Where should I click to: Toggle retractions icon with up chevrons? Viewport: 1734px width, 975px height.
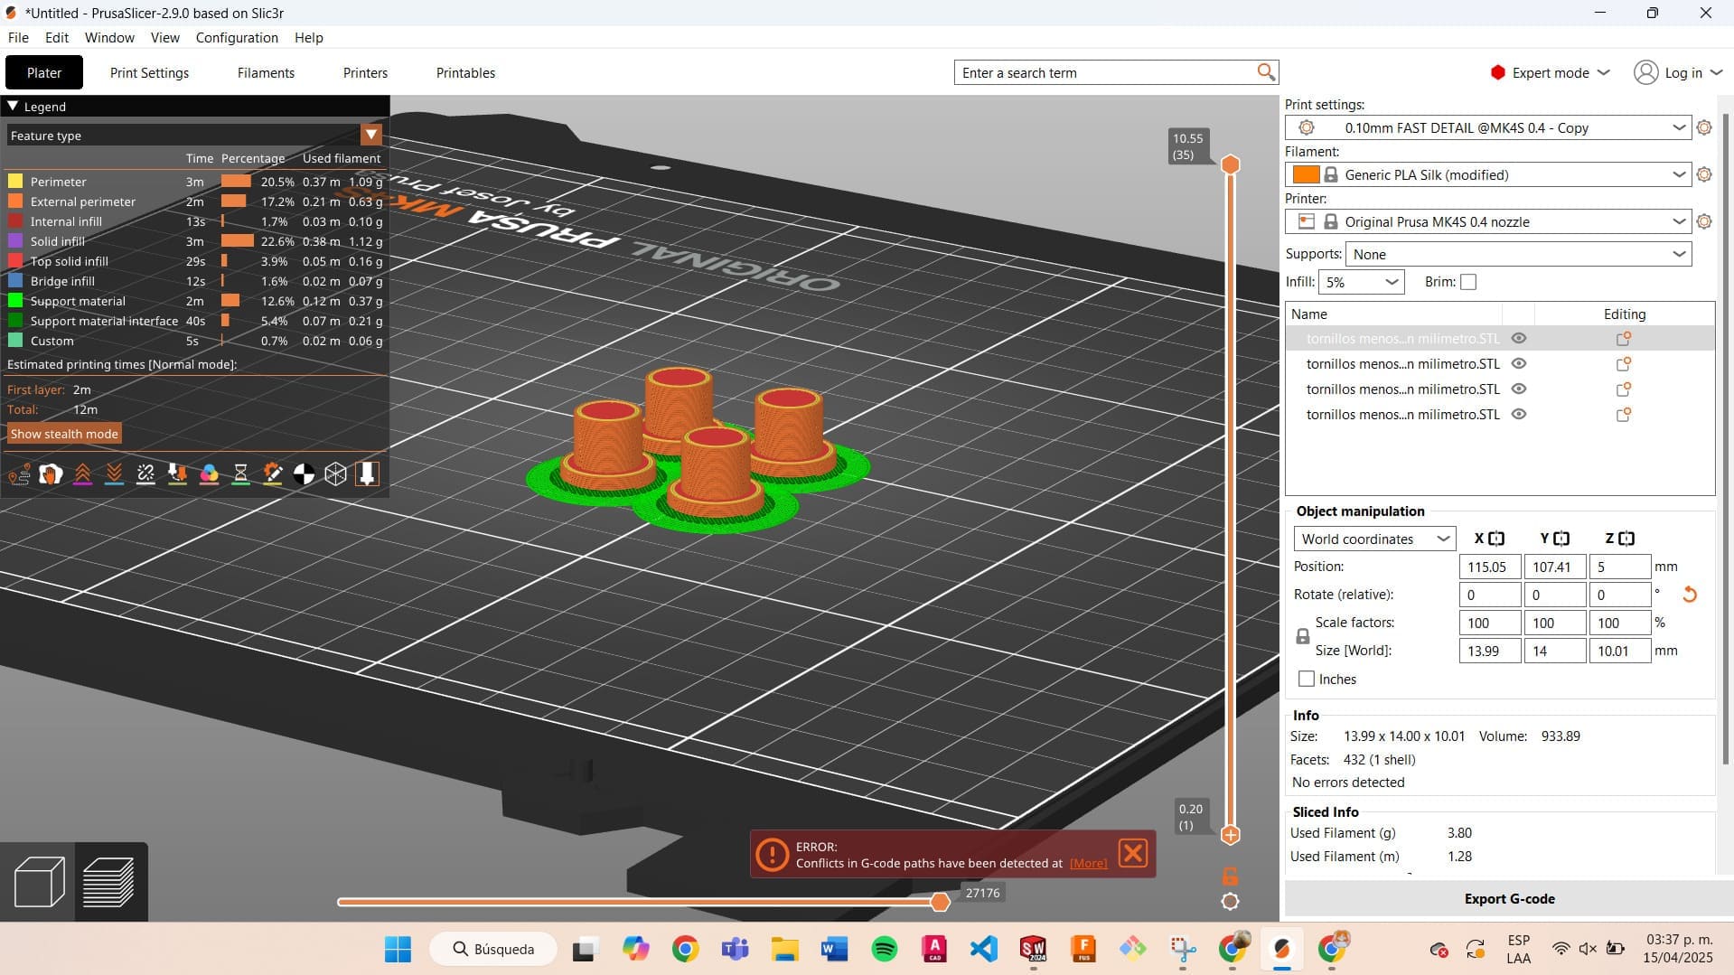tap(82, 474)
